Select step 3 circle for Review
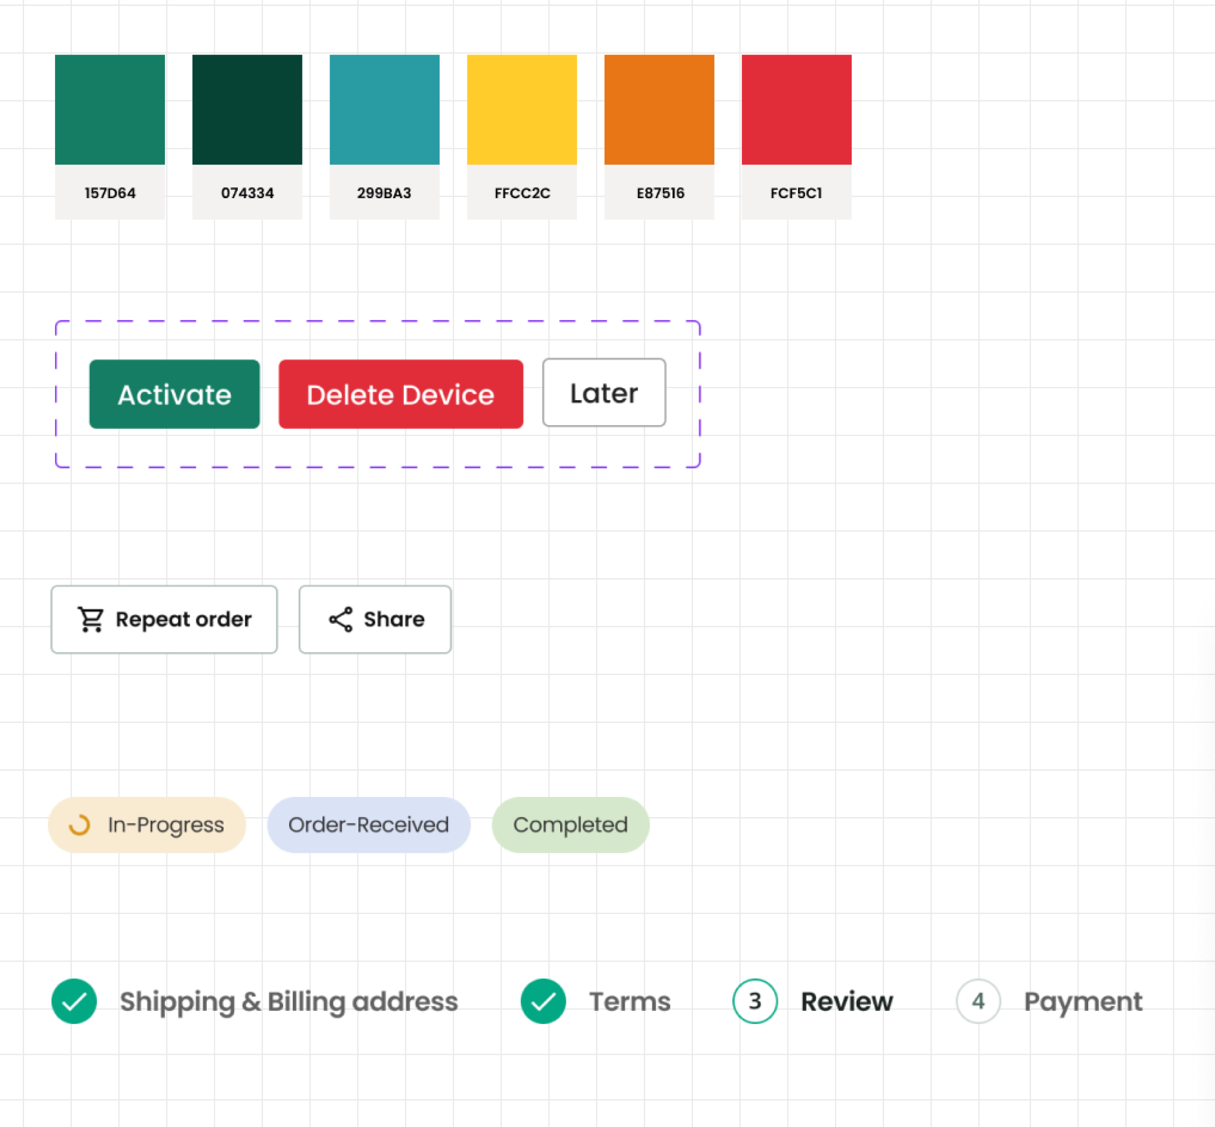This screenshot has height=1127, width=1215. pos(755,1001)
